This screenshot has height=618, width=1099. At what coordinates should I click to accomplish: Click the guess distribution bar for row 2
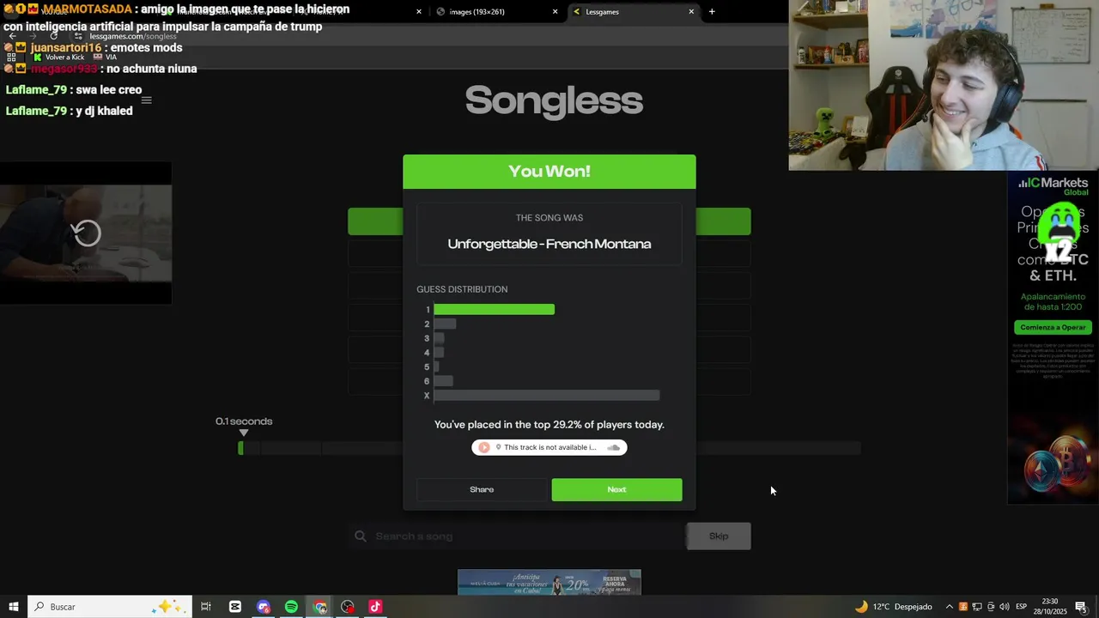pyautogui.click(x=445, y=324)
